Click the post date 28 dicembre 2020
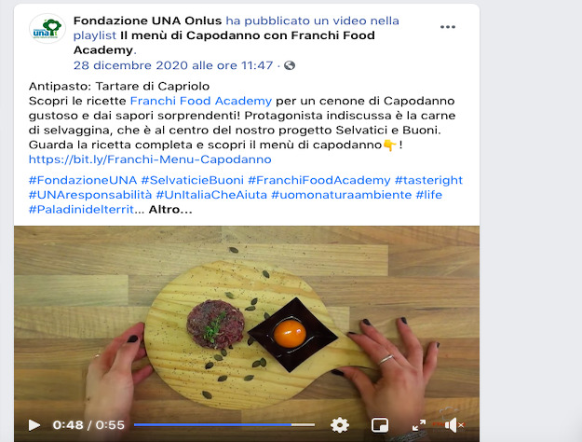This screenshot has width=582, height=442. [x=173, y=65]
